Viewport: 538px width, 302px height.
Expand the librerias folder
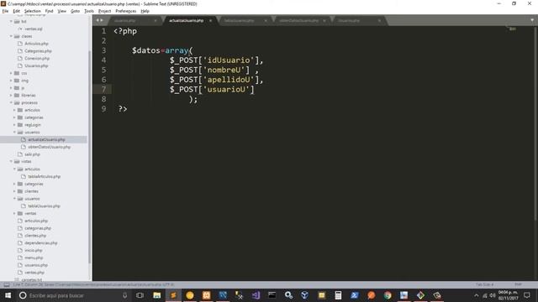pos(11,95)
